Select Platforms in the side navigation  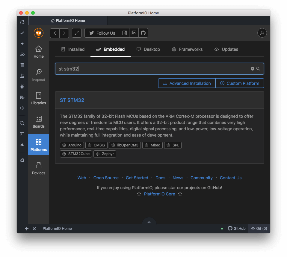click(39, 144)
